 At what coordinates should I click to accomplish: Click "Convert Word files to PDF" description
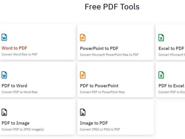19,54
